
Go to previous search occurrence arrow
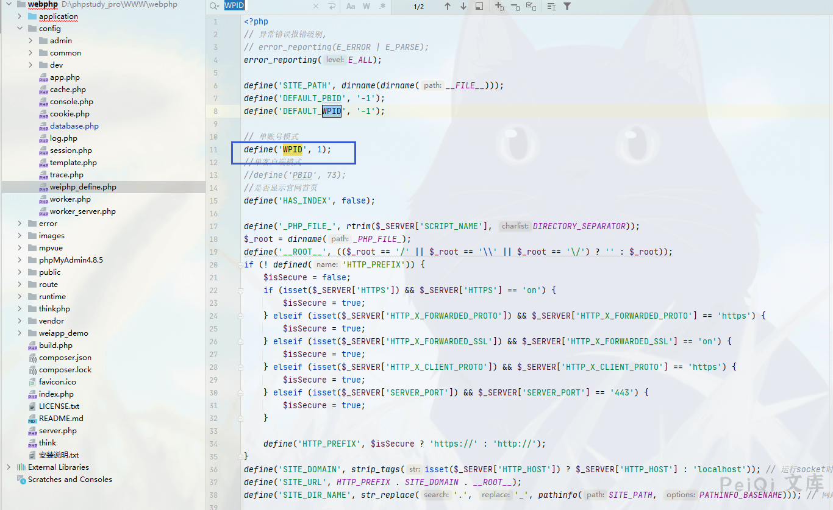(448, 6)
